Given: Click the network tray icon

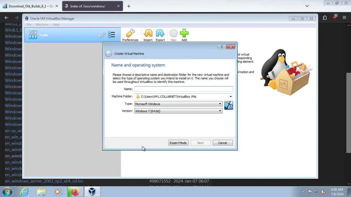Looking at the screenshot, I should [x=317, y=192].
